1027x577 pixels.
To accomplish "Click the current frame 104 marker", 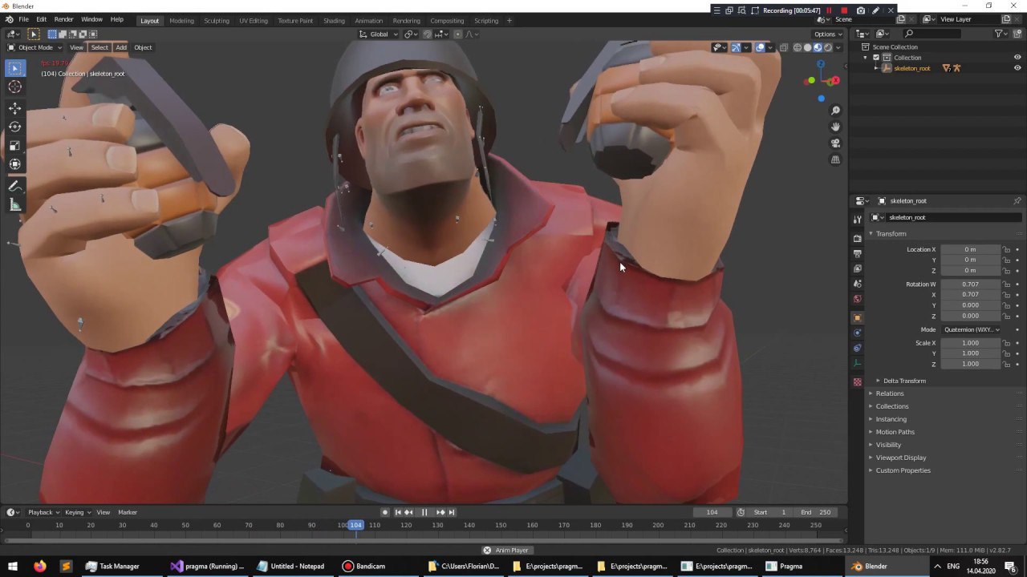I will (x=355, y=525).
